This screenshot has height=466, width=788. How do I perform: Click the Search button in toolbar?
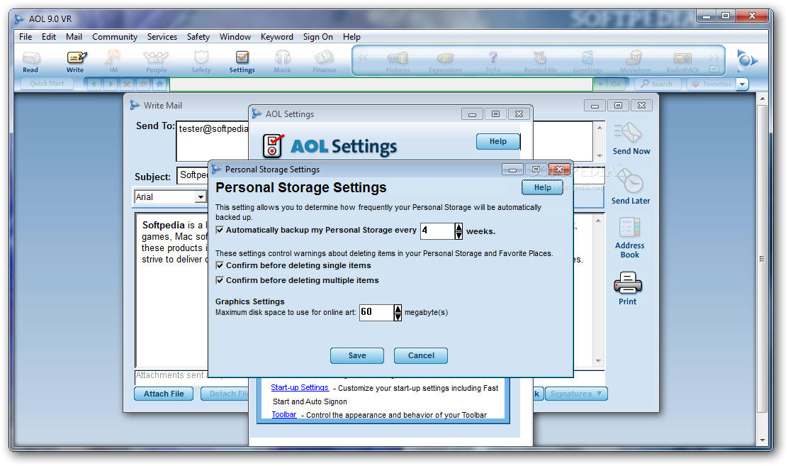(658, 84)
